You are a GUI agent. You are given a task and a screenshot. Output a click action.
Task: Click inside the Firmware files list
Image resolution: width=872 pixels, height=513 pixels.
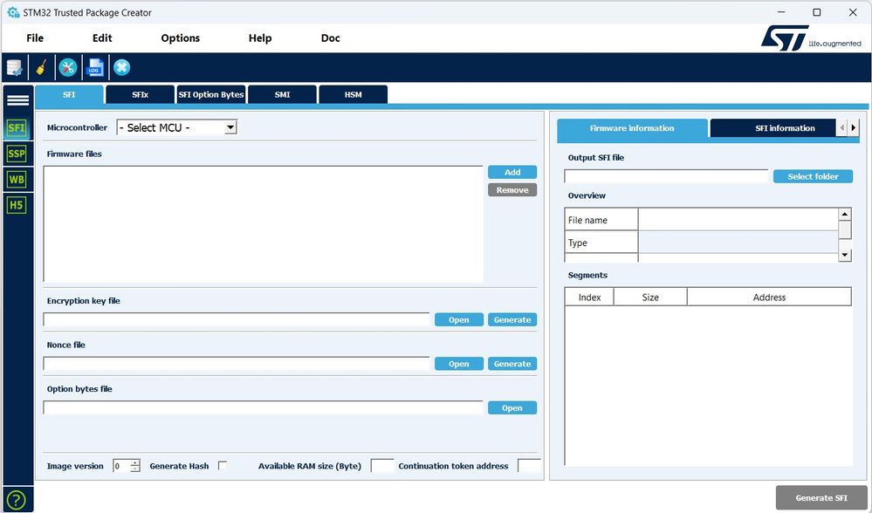click(x=263, y=224)
